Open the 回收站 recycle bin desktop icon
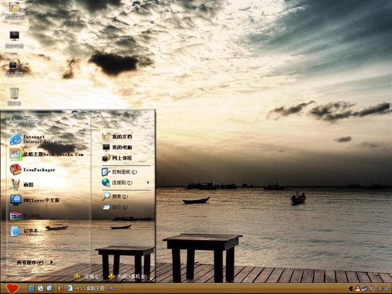The image size is (392, 294). pyautogui.click(x=14, y=96)
